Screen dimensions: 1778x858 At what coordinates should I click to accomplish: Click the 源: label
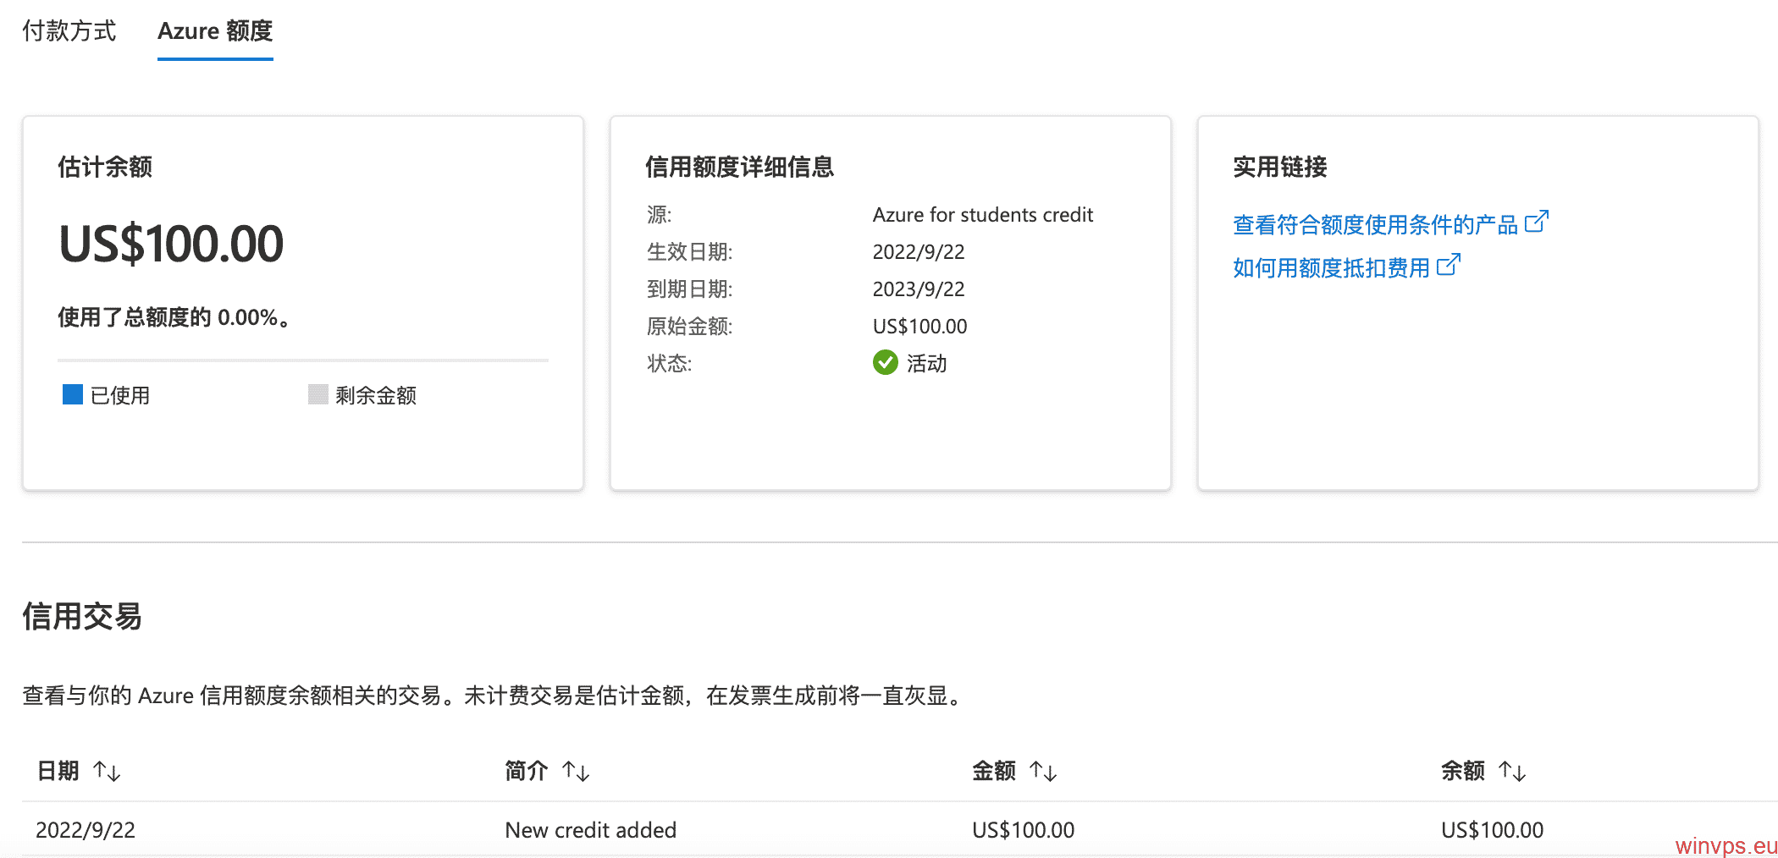pyautogui.click(x=659, y=215)
